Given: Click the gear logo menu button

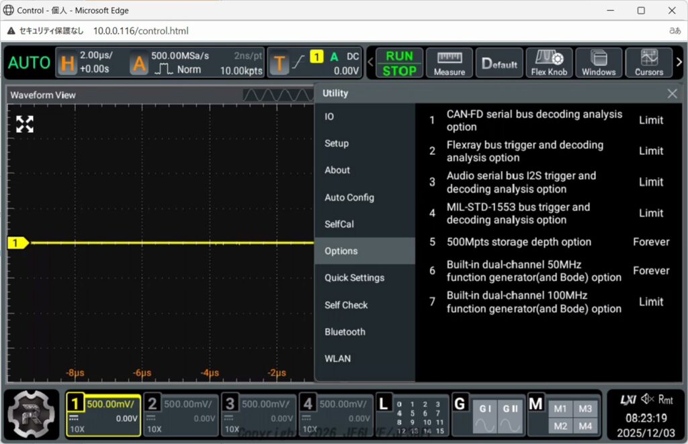Looking at the screenshot, I should click(33, 415).
